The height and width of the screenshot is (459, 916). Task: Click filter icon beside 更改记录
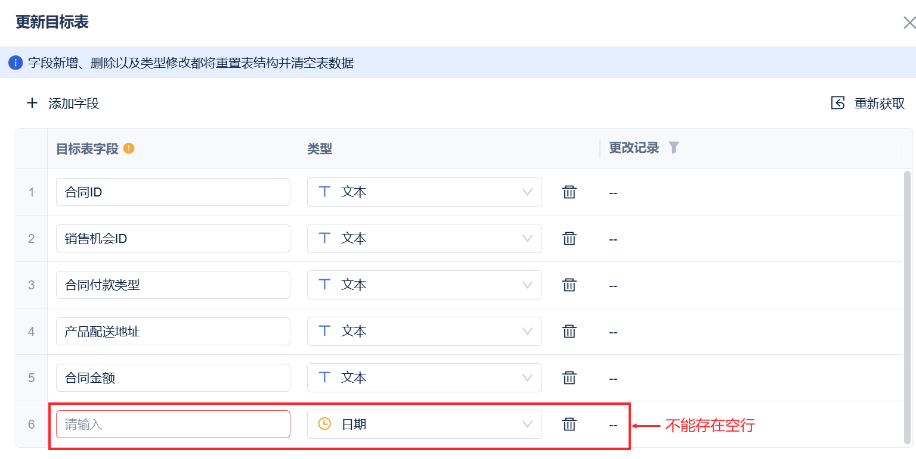click(674, 148)
